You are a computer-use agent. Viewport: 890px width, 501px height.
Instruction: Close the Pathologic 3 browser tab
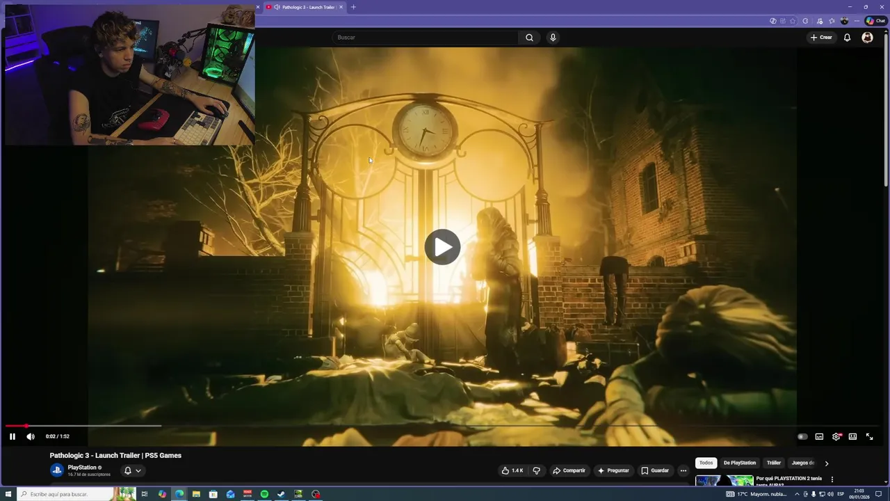tap(341, 7)
